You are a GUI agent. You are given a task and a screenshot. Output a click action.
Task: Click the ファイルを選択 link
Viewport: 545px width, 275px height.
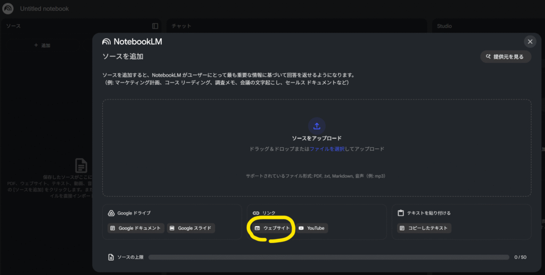327,149
